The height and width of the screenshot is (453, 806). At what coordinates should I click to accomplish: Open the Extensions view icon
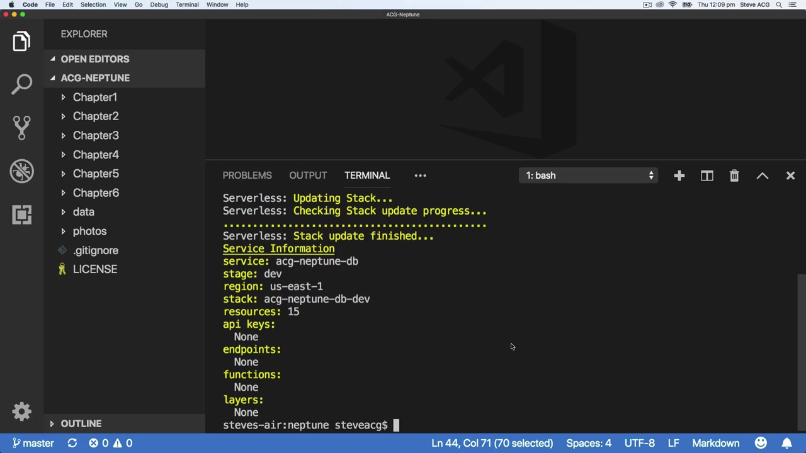click(x=21, y=215)
